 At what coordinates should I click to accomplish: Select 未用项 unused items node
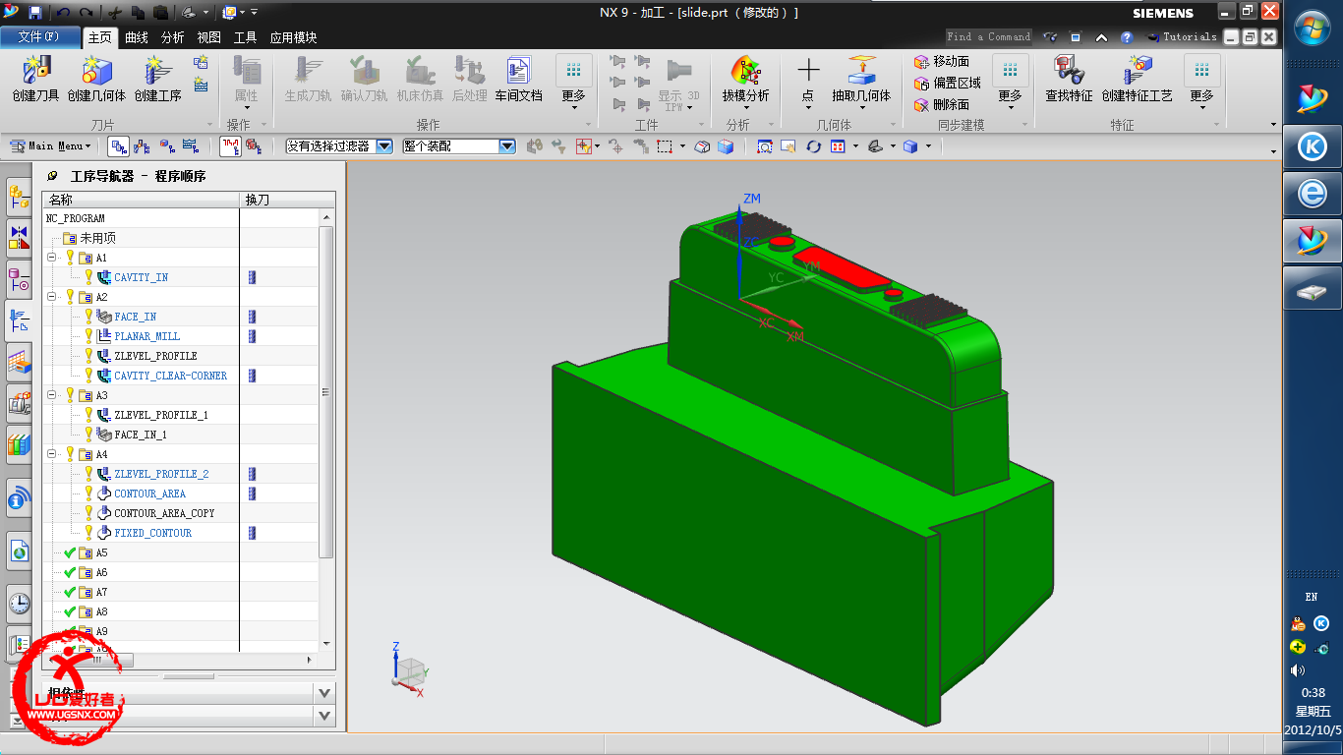coord(97,238)
